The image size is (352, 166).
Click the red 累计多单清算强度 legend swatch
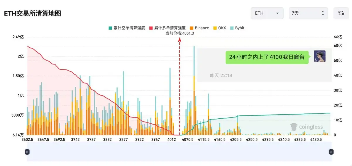(151, 28)
